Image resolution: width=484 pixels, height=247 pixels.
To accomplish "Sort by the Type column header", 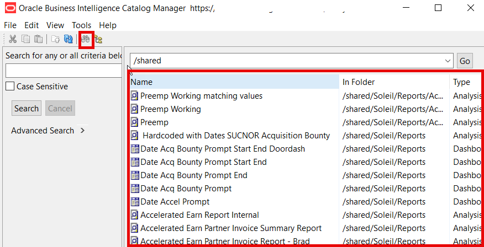I will pos(465,82).
